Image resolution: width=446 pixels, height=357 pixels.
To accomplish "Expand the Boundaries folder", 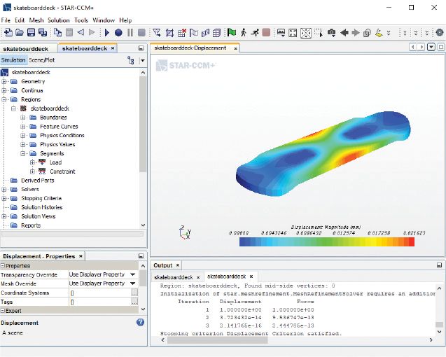I will coord(22,118).
